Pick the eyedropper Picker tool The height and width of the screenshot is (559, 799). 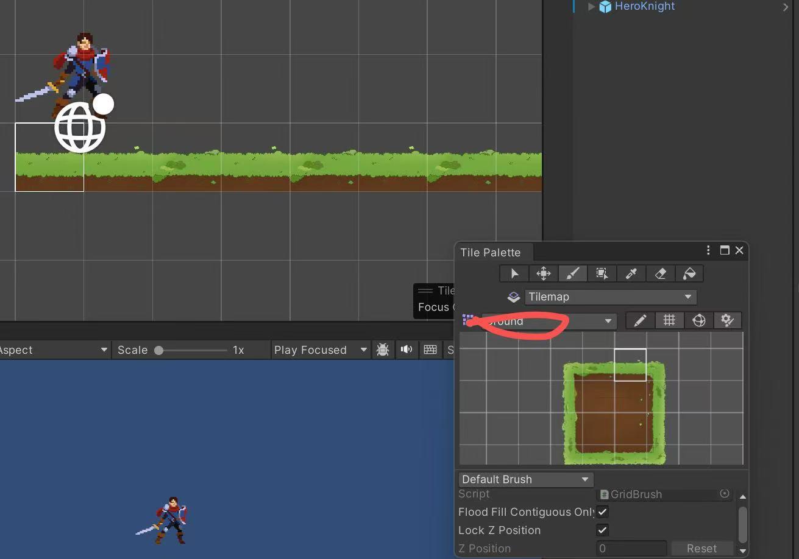coord(631,273)
